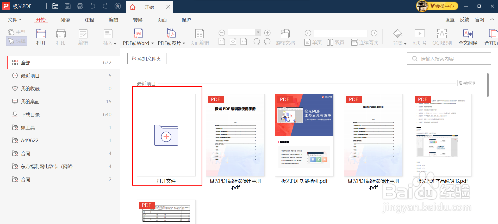
Task: Enable 连续阅读 continuous reading mode
Action: tap(364, 42)
